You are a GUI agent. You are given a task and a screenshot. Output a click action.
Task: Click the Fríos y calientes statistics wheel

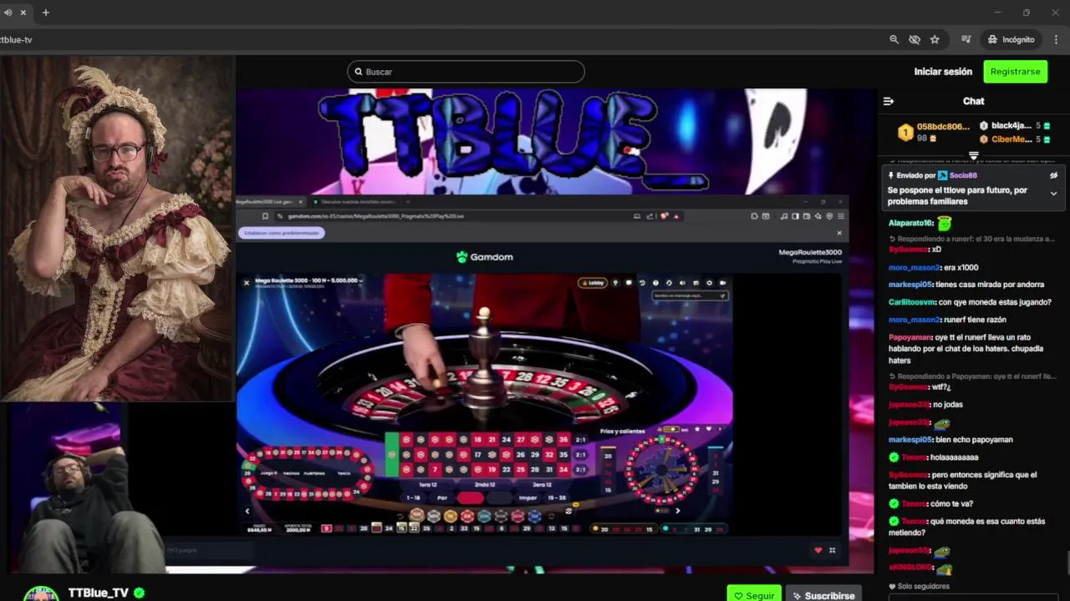[x=663, y=470]
